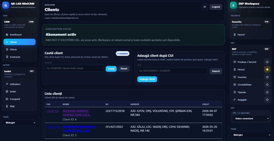Click the Oferte document icon

pos(7,49)
